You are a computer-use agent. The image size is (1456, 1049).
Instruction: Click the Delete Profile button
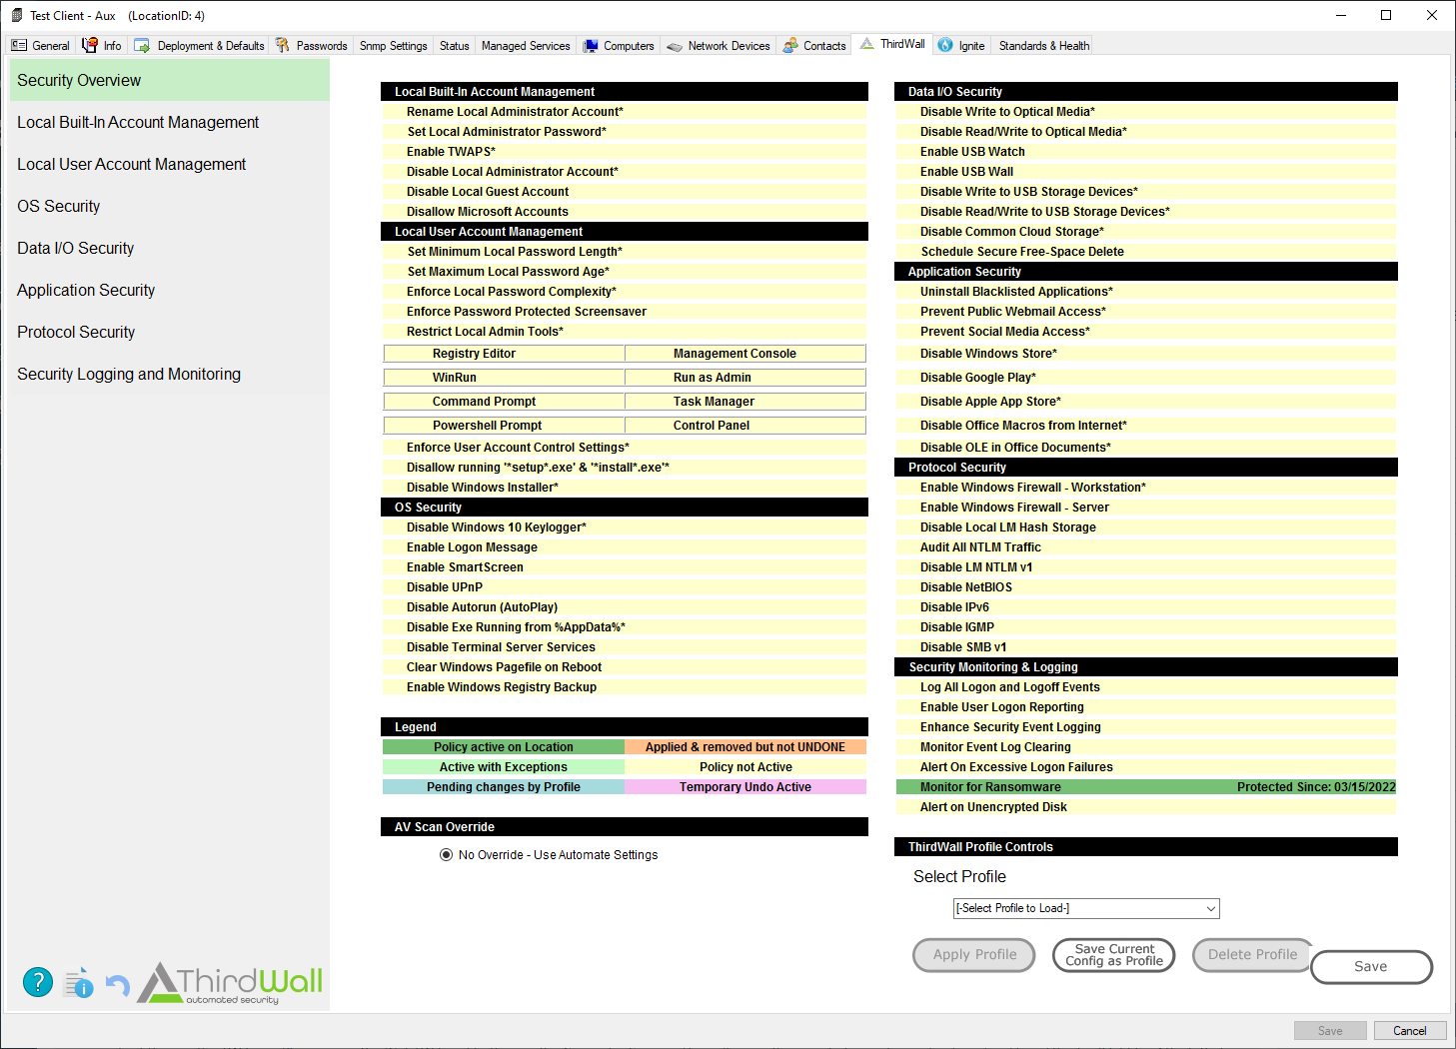click(1252, 955)
